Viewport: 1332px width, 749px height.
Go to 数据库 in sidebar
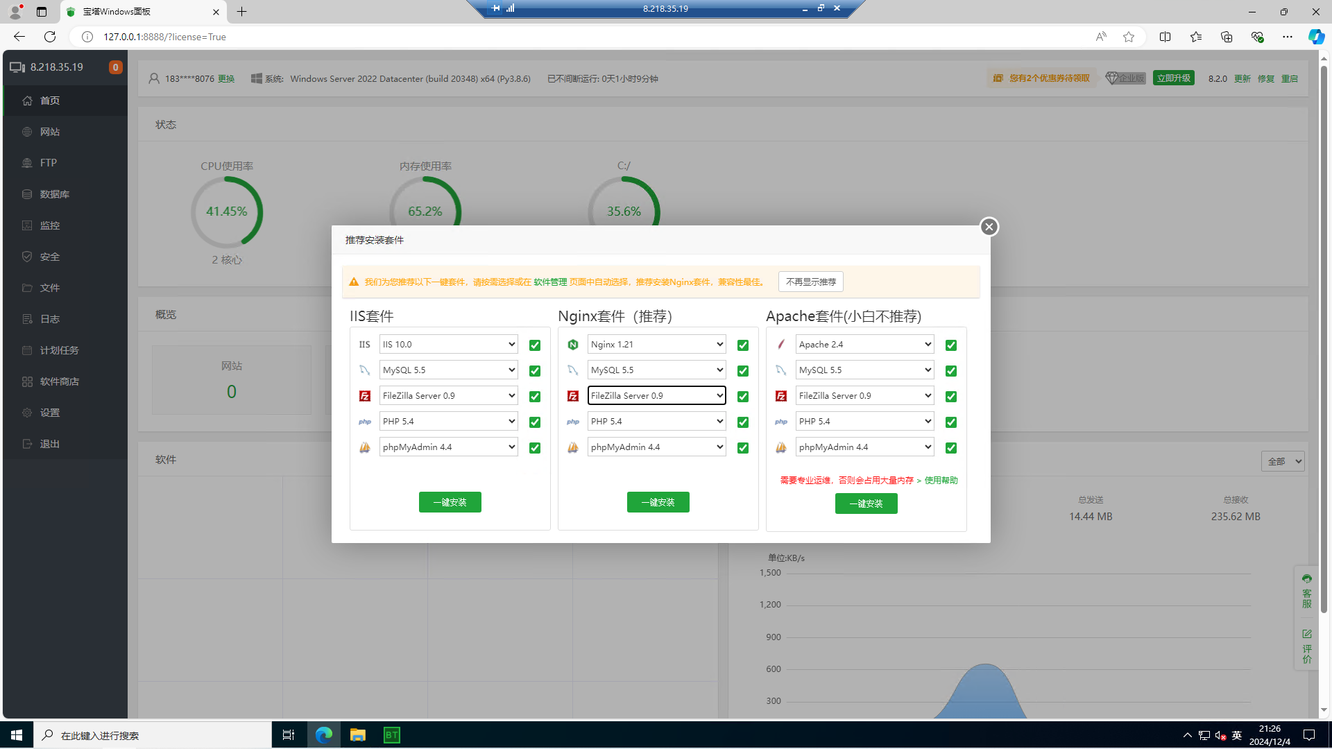54,194
